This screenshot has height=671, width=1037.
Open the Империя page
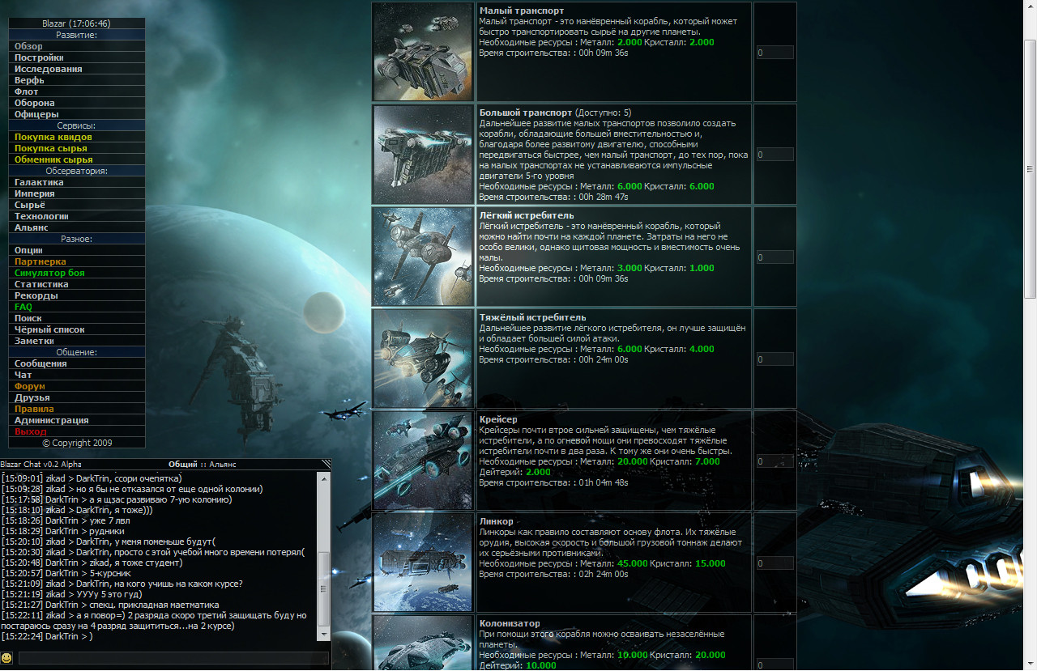[x=35, y=193]
